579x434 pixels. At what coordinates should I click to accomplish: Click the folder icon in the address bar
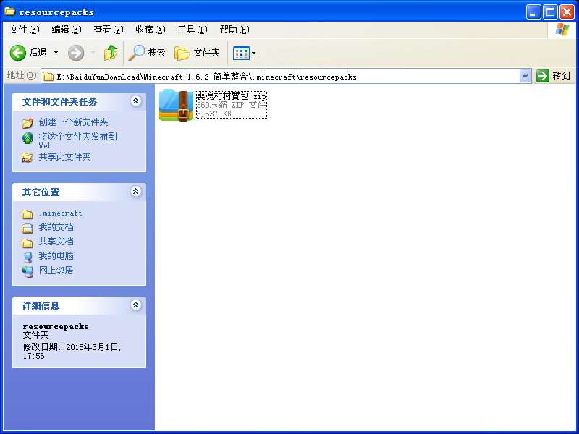point(48,77)
